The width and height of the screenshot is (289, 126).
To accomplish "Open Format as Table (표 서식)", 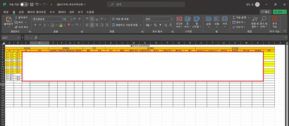I will coord(188,22).
